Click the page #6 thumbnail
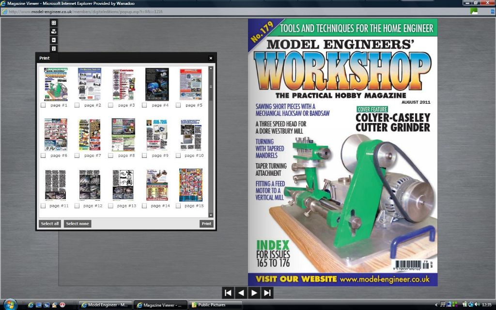 tap(56, 135)
